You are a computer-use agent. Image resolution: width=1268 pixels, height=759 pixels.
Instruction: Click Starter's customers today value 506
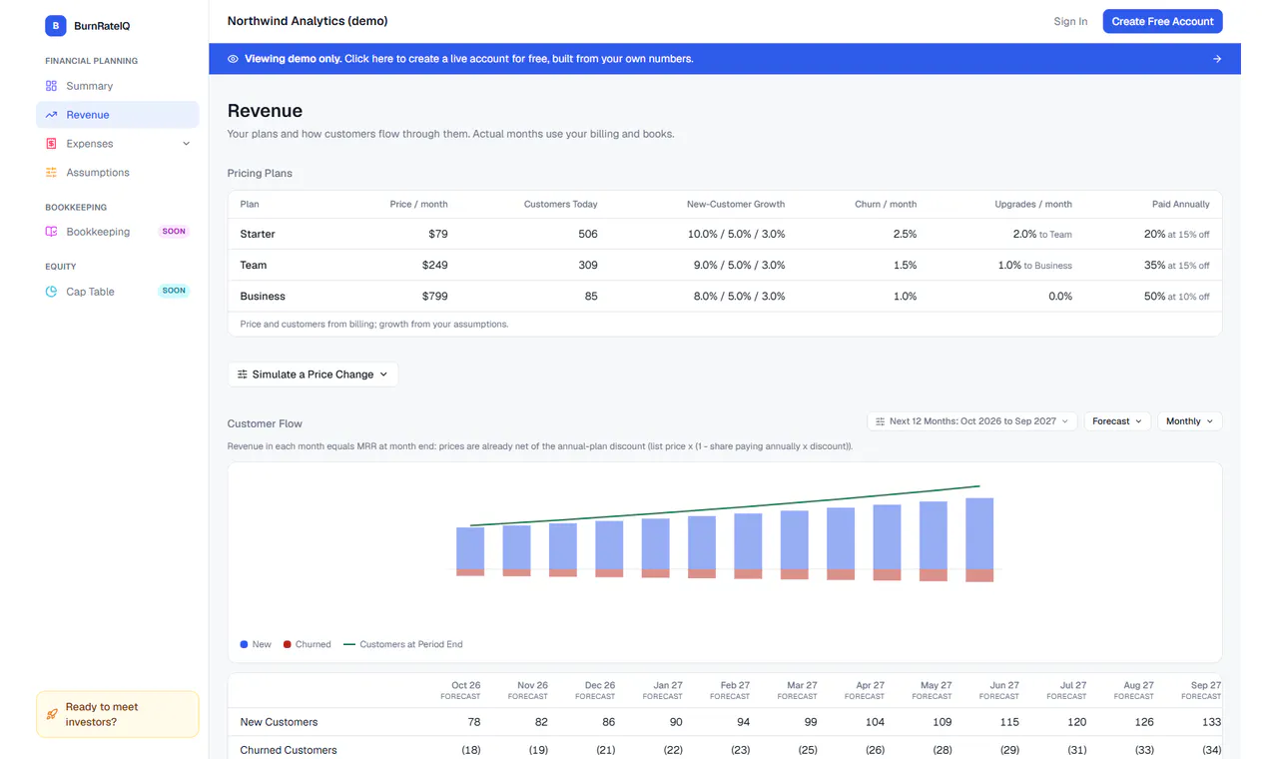(588, 234)
